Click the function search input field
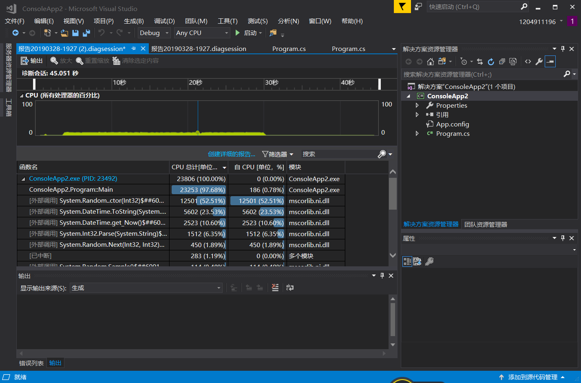Viewport: 581px width, 383px height. 338,154
